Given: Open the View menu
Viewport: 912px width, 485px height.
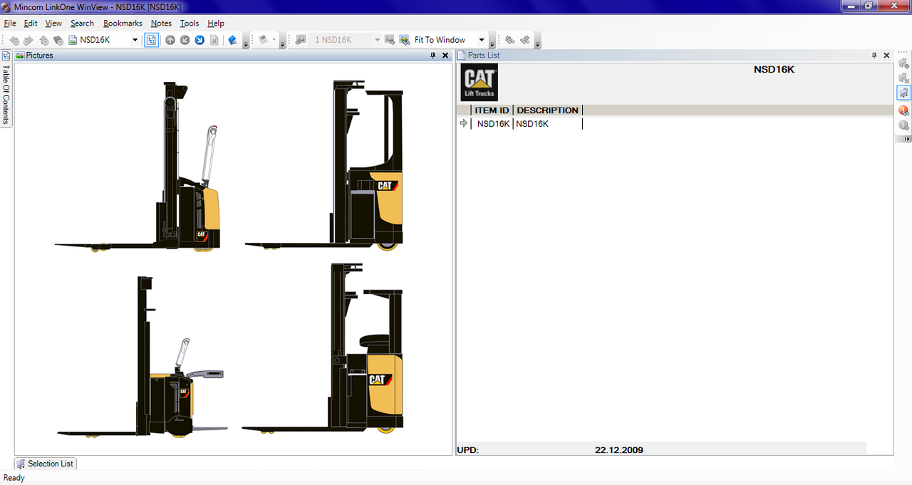Looking at the screenshot, I should 53,24.
